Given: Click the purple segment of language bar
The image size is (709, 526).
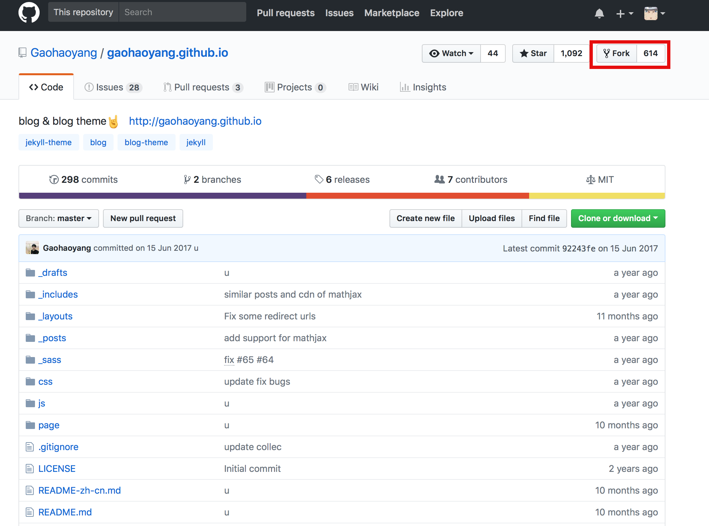Looking at the screenshot, I should 162,196.
